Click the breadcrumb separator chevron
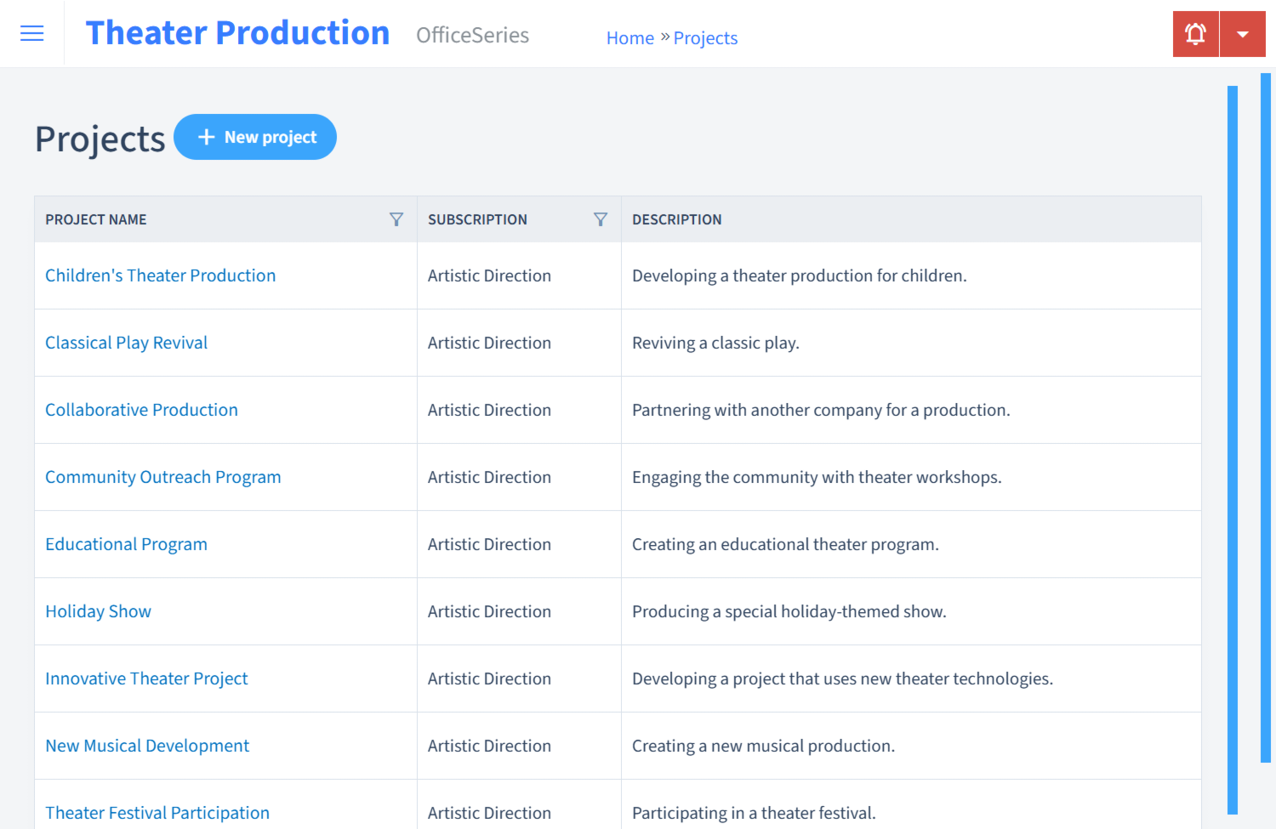 coord(663,36)
